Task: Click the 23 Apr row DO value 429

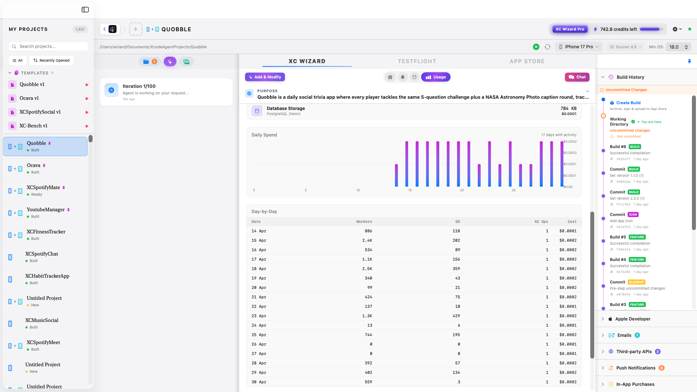Action: tap(456, 316)
